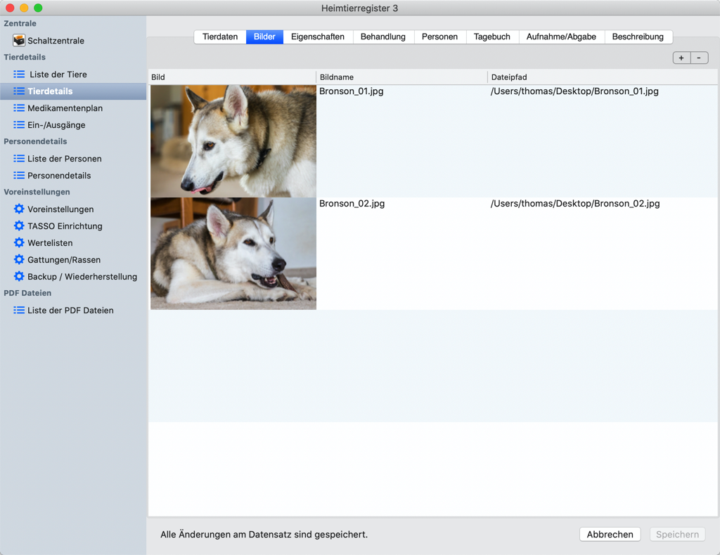Screen dimensions: 720x555
Task: Click path /Users/thomas/Desktop/Bronson_02.jpg
Action: pos(575,204)
